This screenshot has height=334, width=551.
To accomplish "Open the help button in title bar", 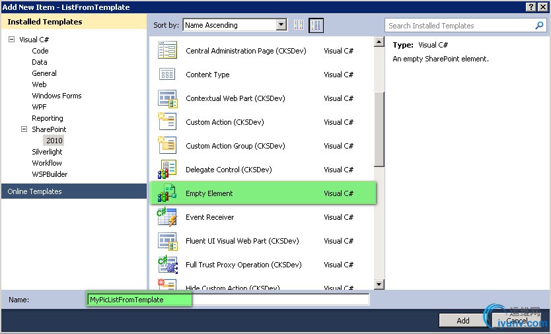I will [x=531, y=7].
